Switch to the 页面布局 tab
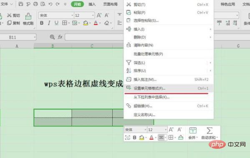 110,4
